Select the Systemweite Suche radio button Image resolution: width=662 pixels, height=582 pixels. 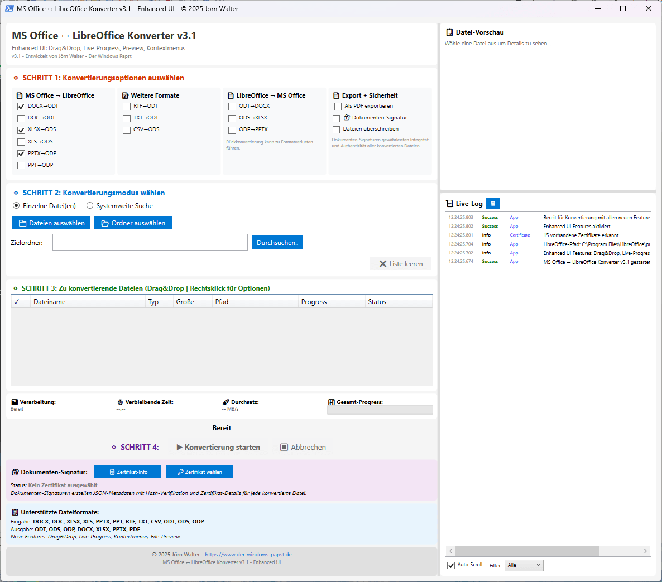coord(90,206)
